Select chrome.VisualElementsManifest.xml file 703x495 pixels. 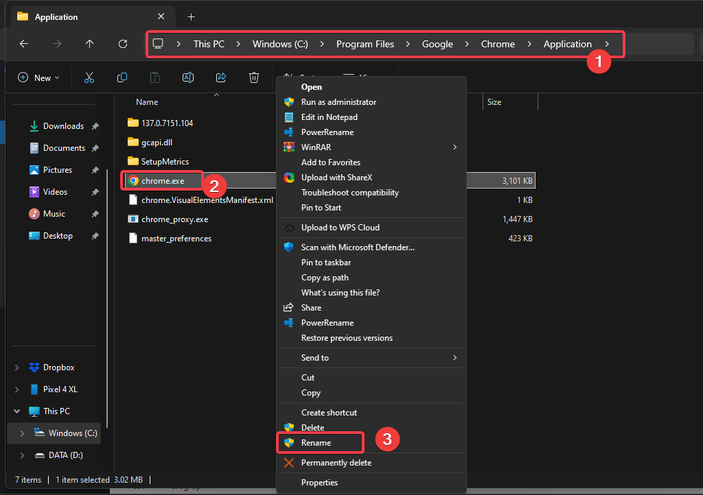coord(207,200)
